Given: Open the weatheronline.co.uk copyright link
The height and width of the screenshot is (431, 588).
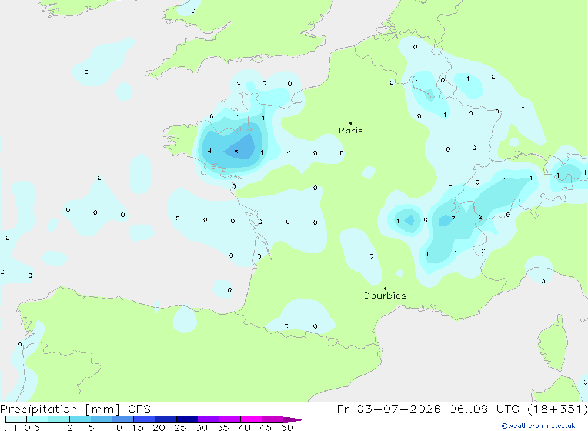Looking at the screenshot, I should [x=539, y=426].
